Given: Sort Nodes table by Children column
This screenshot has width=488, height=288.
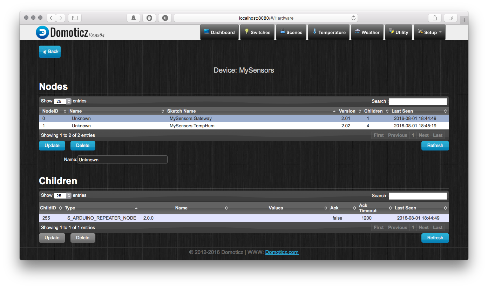Looking at the screenshot, I should point(376,111).
